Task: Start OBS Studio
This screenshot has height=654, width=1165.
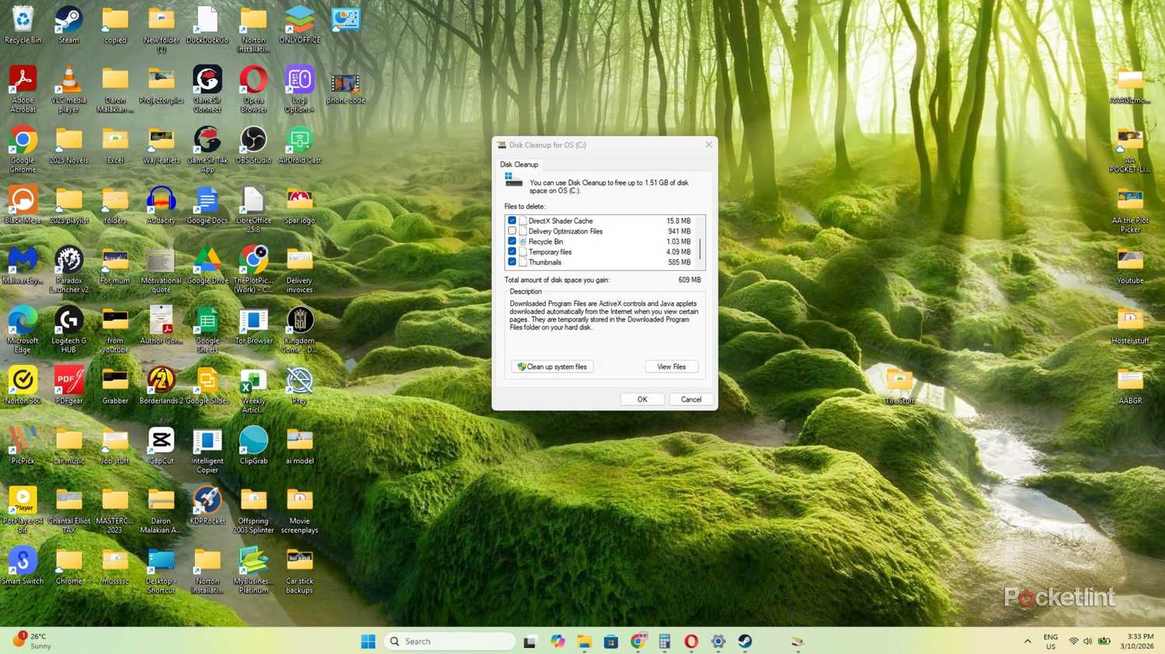Action: [x=253, y=141]
